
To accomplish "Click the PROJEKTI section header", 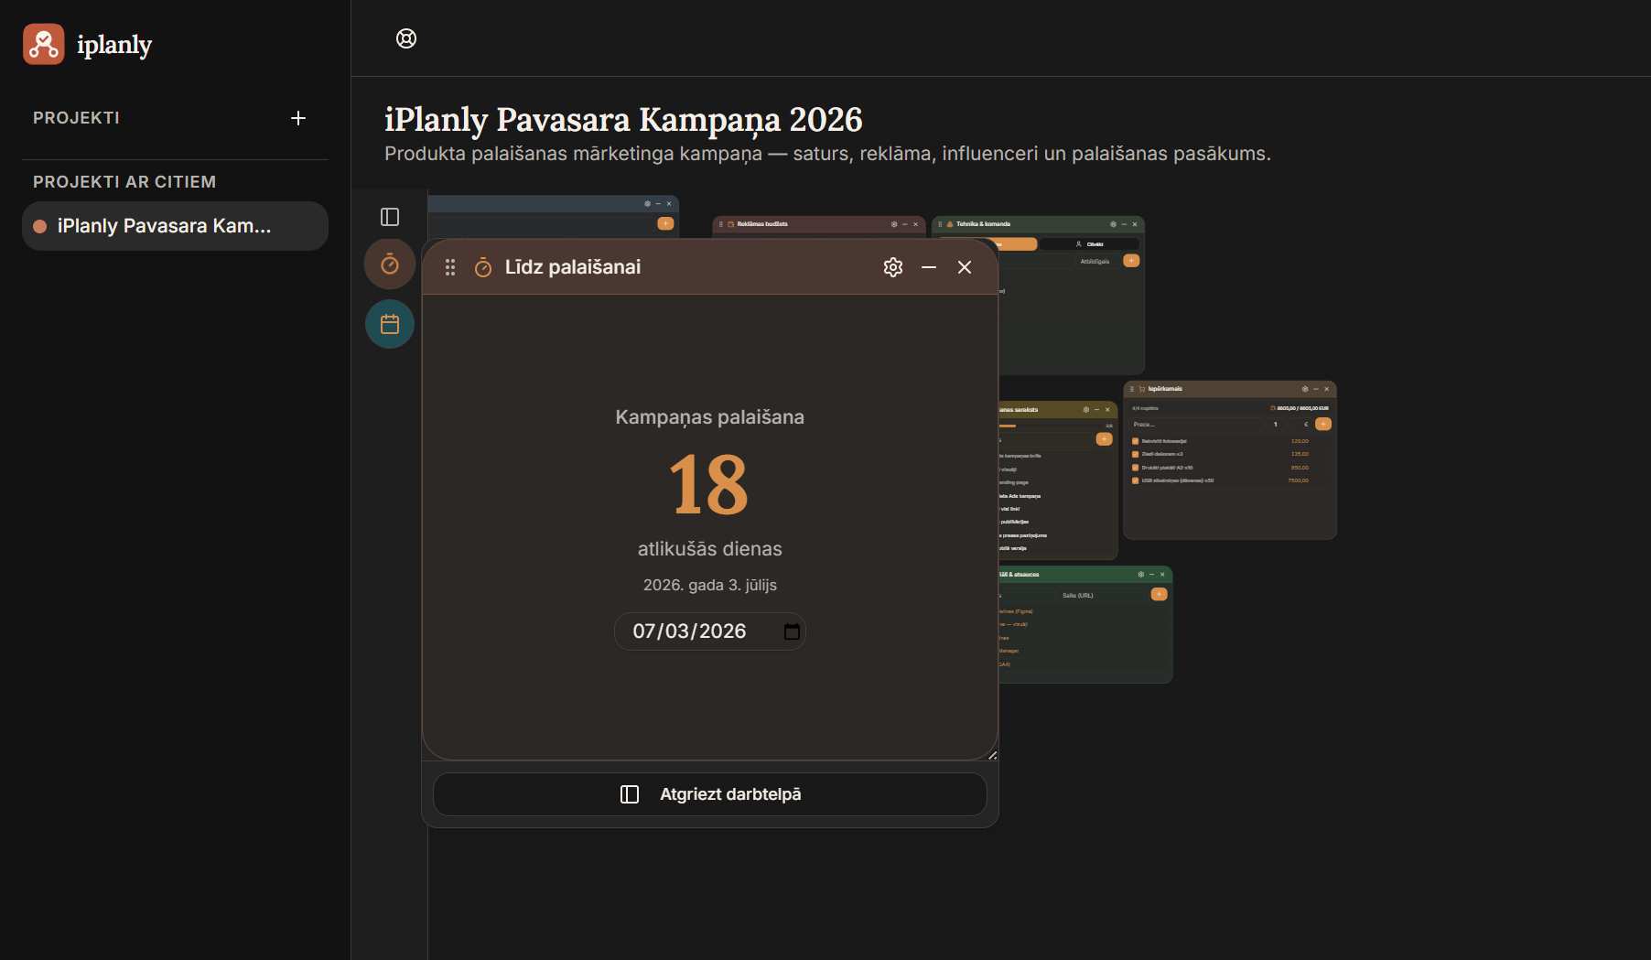I will 76,118.
